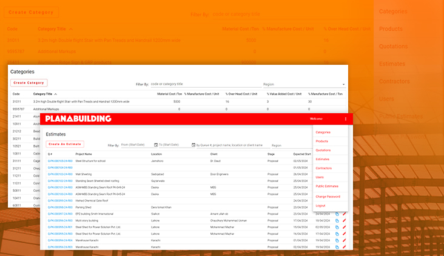
Task: Select 'Parking Shed' project name cell
Action: pyautogui.click(x=83, y=208)
